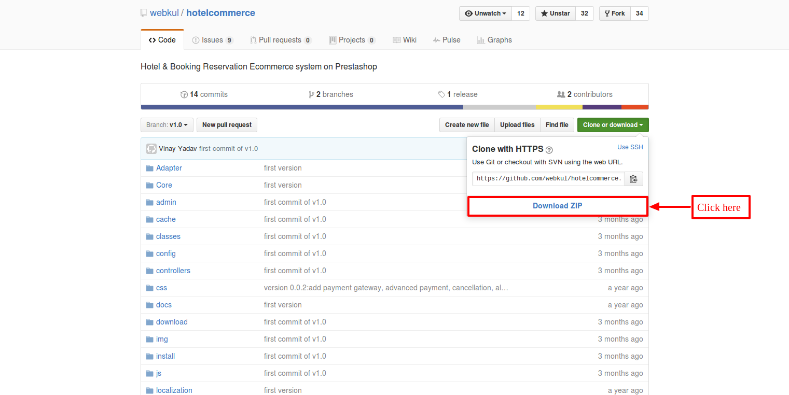789x395 pixels.
Task: Click the Adapter folder icon
Action: point(150,168)
